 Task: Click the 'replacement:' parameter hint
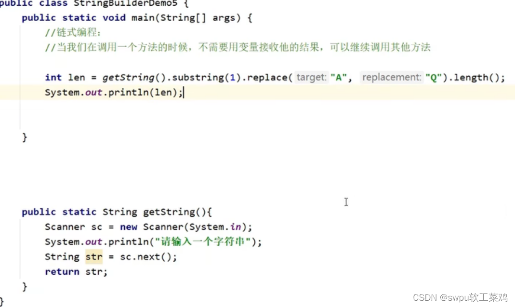click(392, 78)
